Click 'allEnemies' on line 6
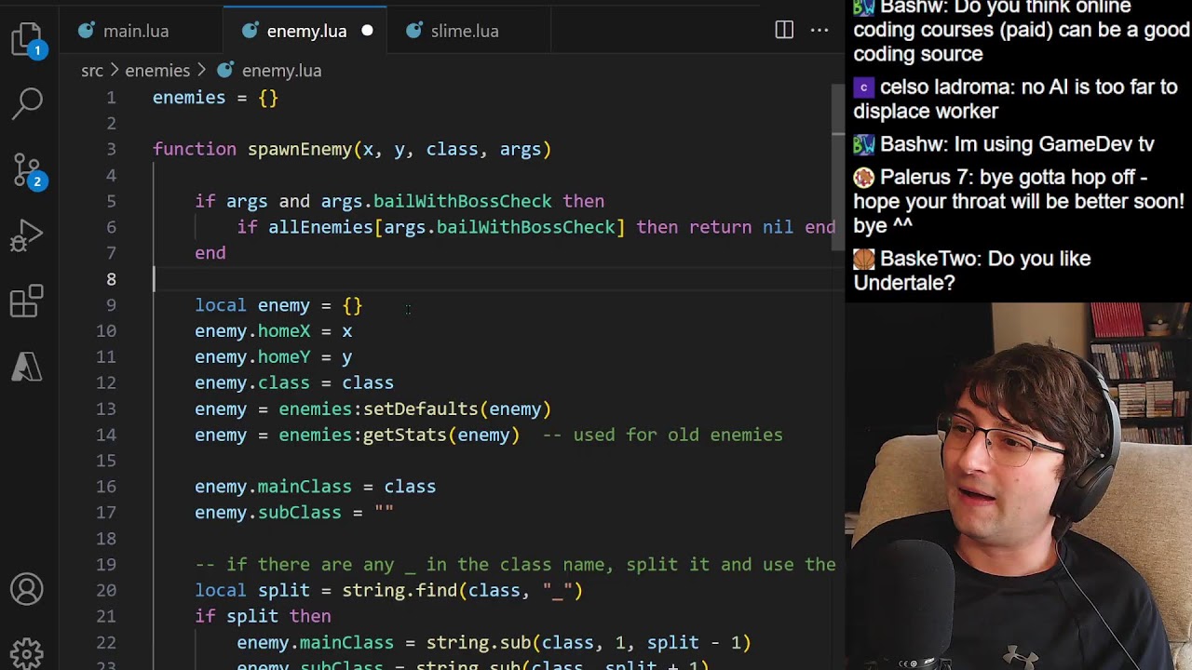Viewport: 1192px width, 670px height. pyautogui.click(x=320, y=227)
